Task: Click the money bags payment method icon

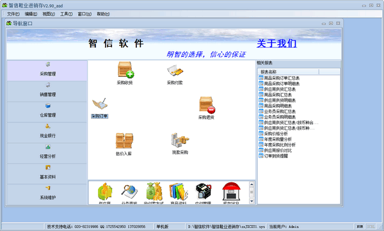Action: (154, 191)
